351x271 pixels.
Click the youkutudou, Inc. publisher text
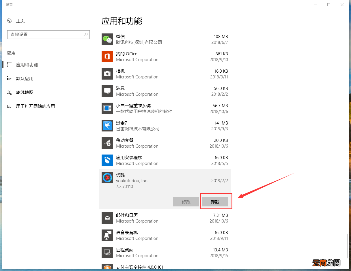tap(132, 181)
